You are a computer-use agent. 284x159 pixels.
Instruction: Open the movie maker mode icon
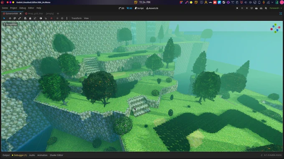266,8
